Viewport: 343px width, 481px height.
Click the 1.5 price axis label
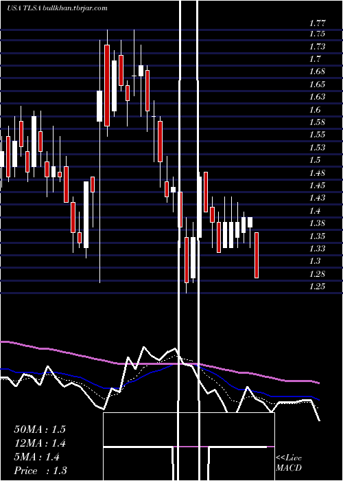[x=315, y=160]
